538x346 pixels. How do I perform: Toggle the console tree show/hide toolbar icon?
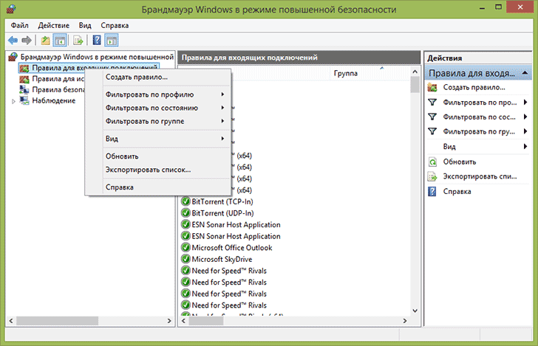pos(60,41)
